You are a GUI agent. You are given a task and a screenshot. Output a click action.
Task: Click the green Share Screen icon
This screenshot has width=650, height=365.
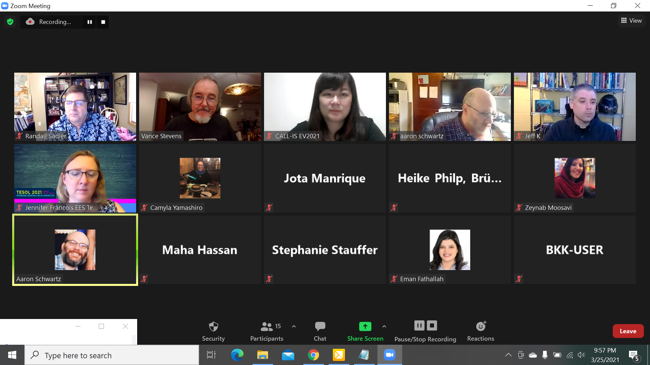point(365,326)
